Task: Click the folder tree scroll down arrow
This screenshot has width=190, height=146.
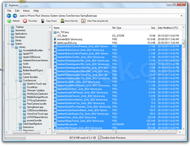Action: coord(50,129)
